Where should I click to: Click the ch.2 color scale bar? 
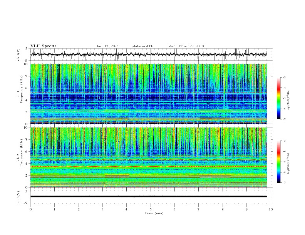pos(279,162)
